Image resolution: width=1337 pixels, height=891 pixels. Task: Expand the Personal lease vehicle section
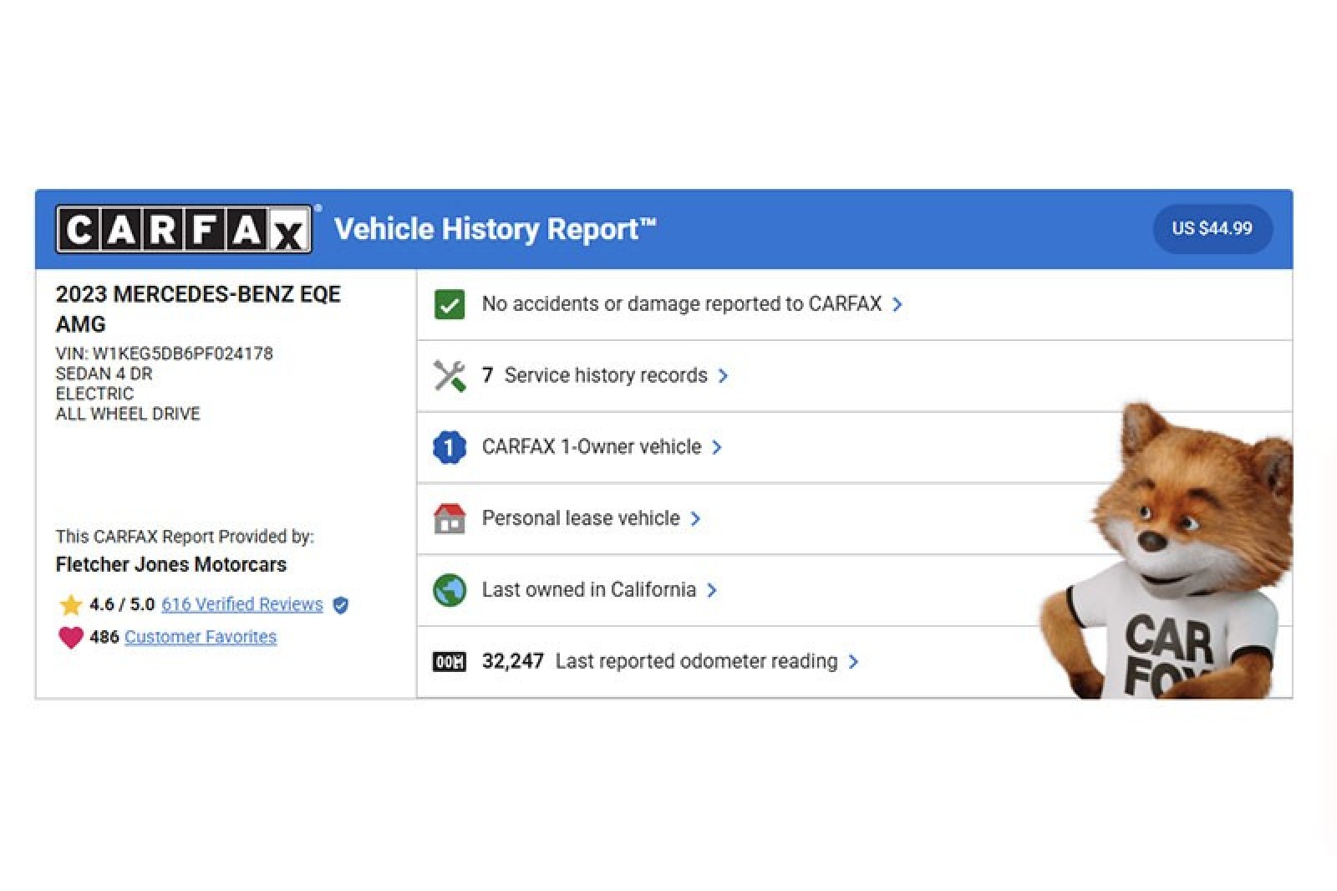pyautogui.click(x=696, y=518)
